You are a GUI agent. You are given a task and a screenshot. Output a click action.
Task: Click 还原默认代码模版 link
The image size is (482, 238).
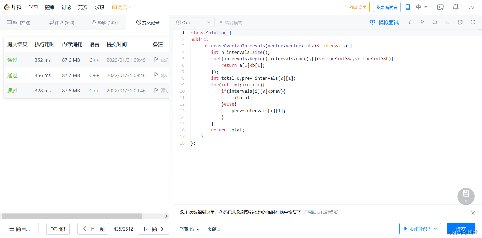pyautogui.click(x=321, y=212)
